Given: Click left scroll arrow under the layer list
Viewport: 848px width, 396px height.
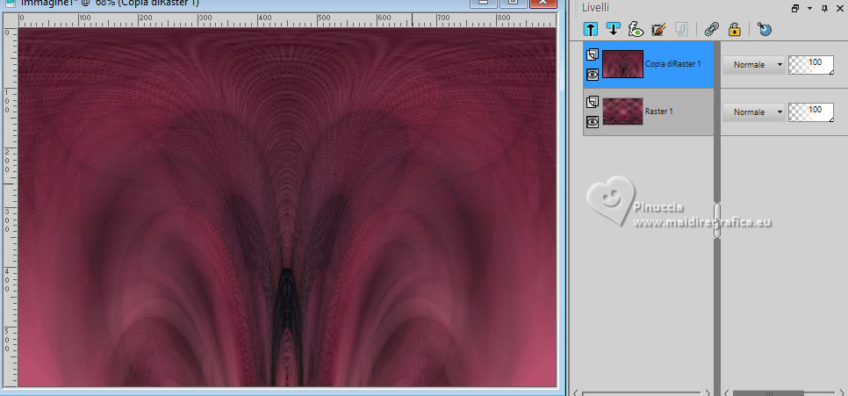Looking at the screenshot, I should (576, 392).
